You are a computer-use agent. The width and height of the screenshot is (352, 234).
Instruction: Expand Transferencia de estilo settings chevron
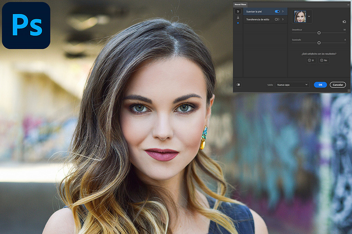283,20
